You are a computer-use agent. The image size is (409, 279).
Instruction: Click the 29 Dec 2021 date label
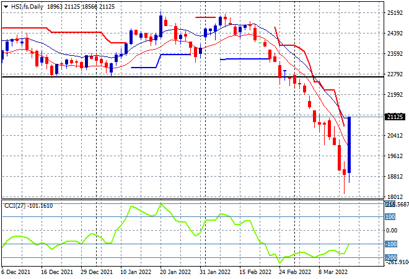click(x=97, y=272)
